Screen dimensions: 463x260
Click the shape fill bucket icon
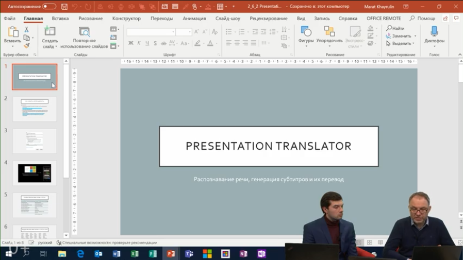(371, 28)
